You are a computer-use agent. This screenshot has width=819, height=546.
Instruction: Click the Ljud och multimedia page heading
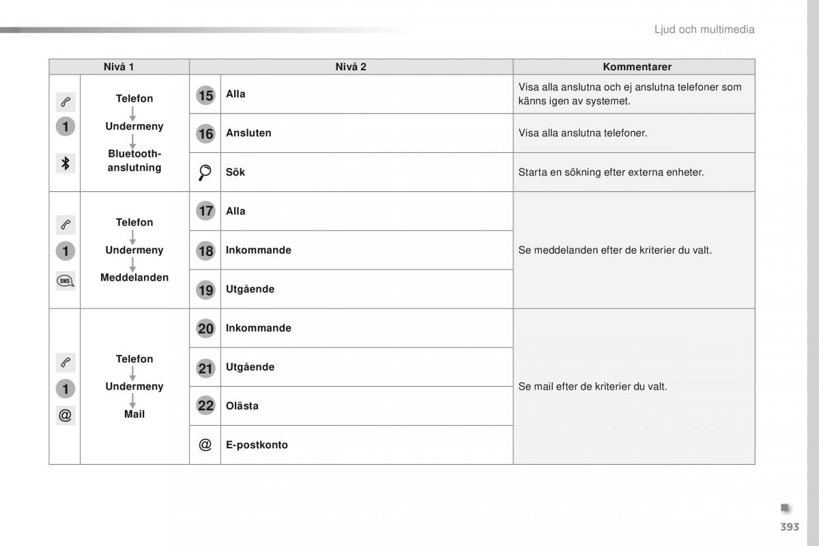(x=704, y=29)
